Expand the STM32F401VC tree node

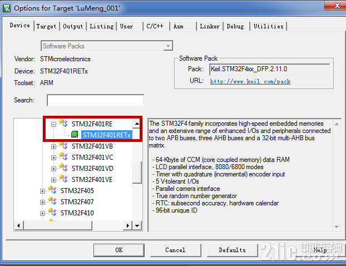[x=53, y=157]
